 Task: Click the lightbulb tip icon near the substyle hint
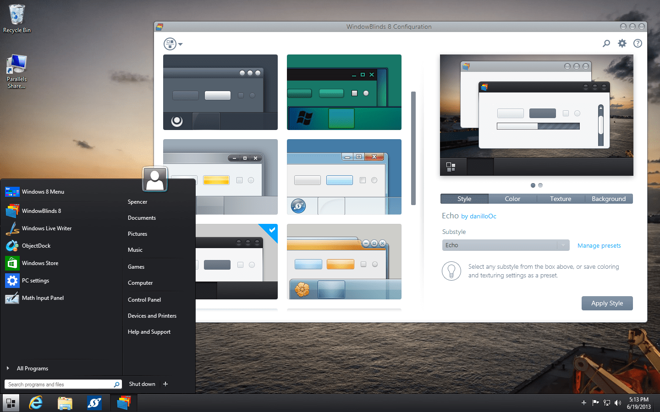(x=451, y=271)
